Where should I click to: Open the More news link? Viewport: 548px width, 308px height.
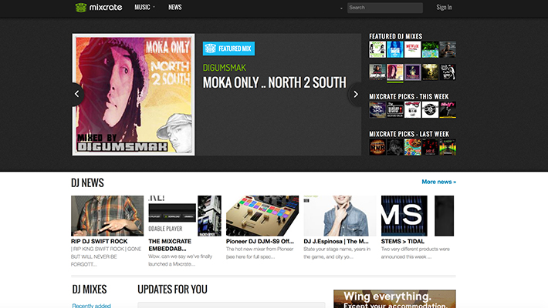438,182
